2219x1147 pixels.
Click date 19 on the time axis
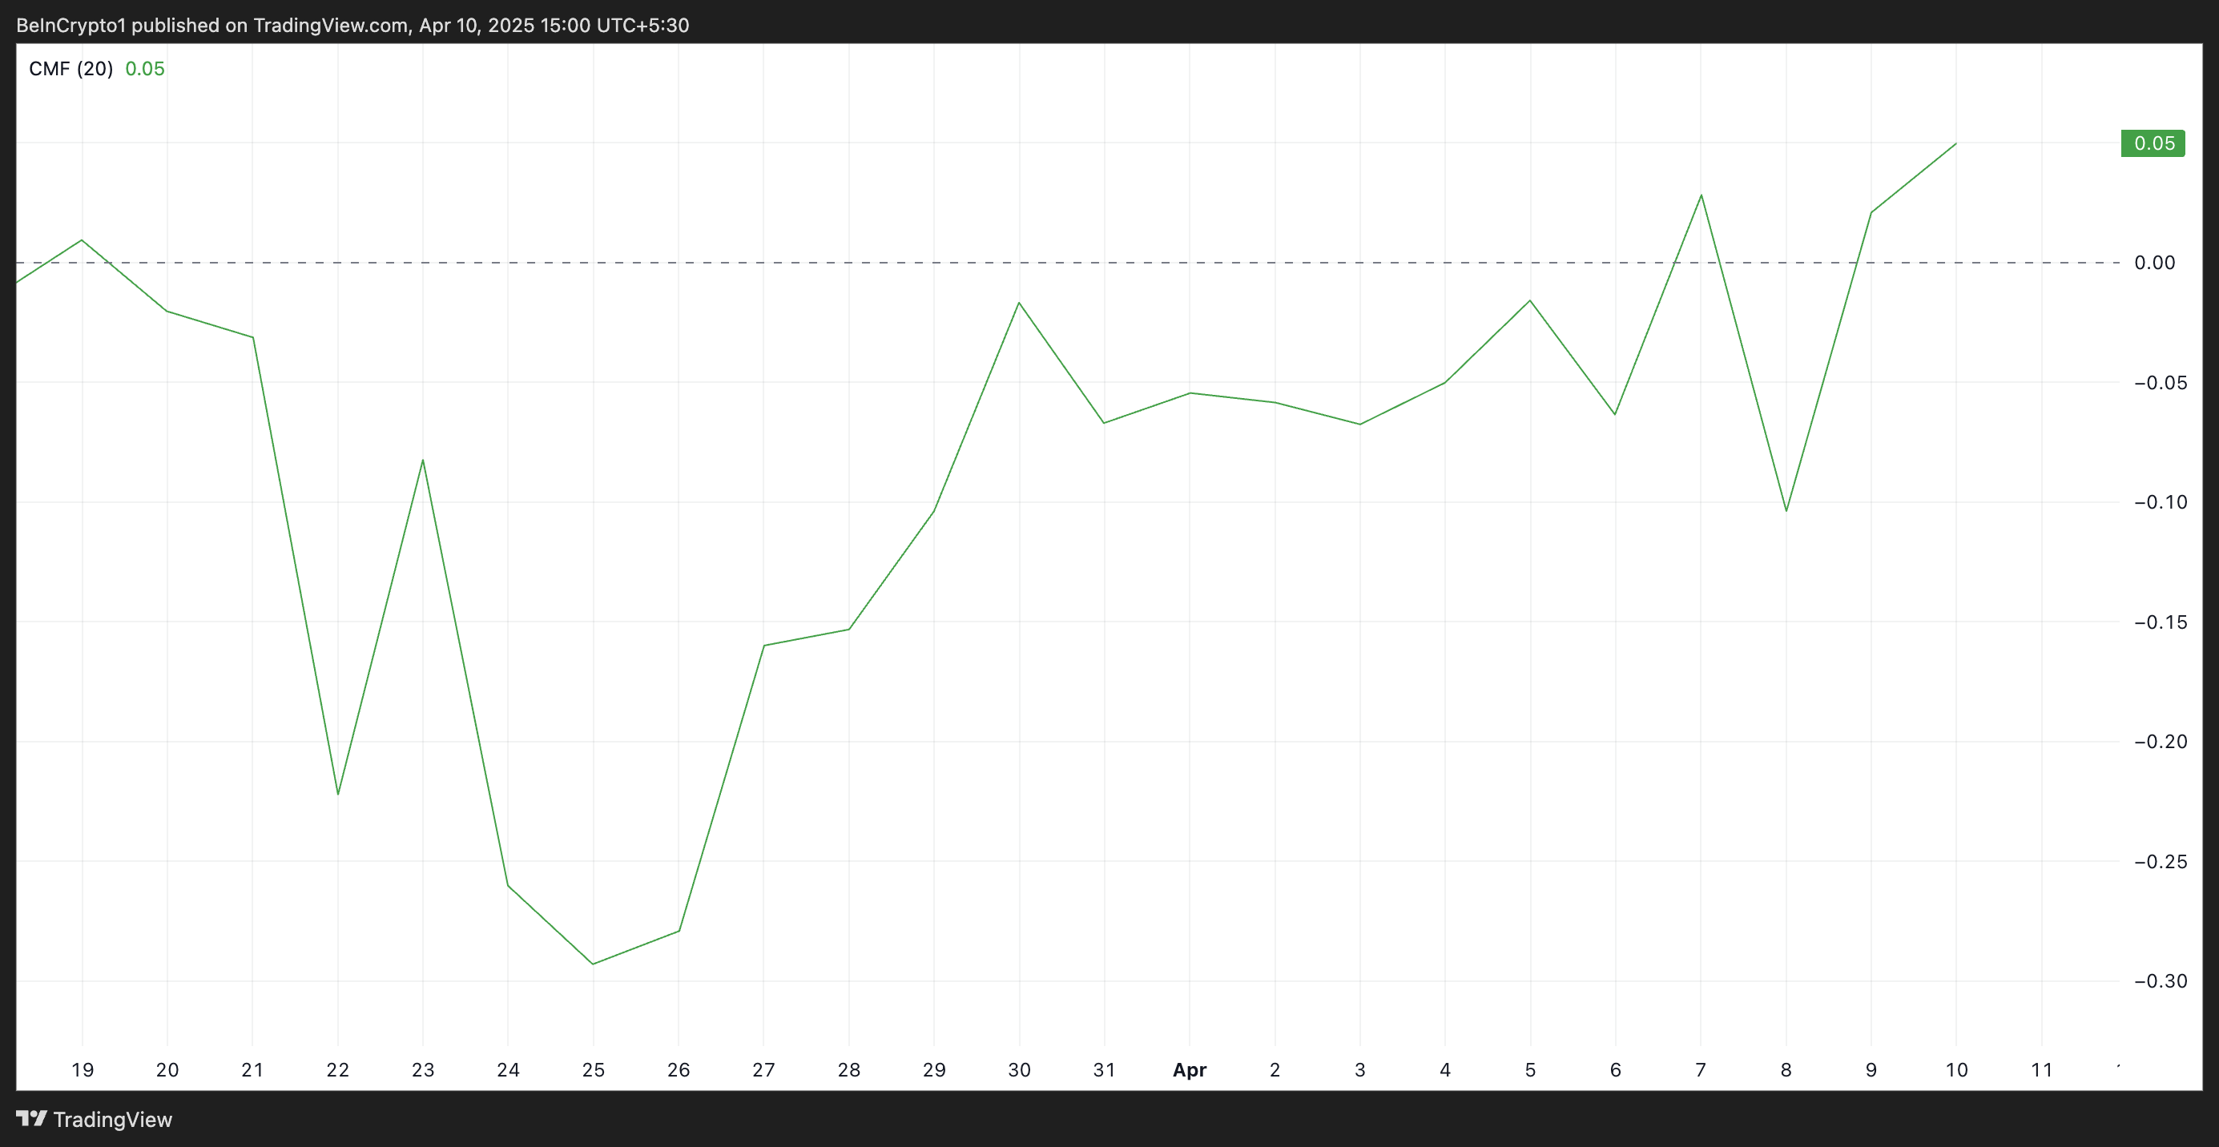[x=82, y=1069]
